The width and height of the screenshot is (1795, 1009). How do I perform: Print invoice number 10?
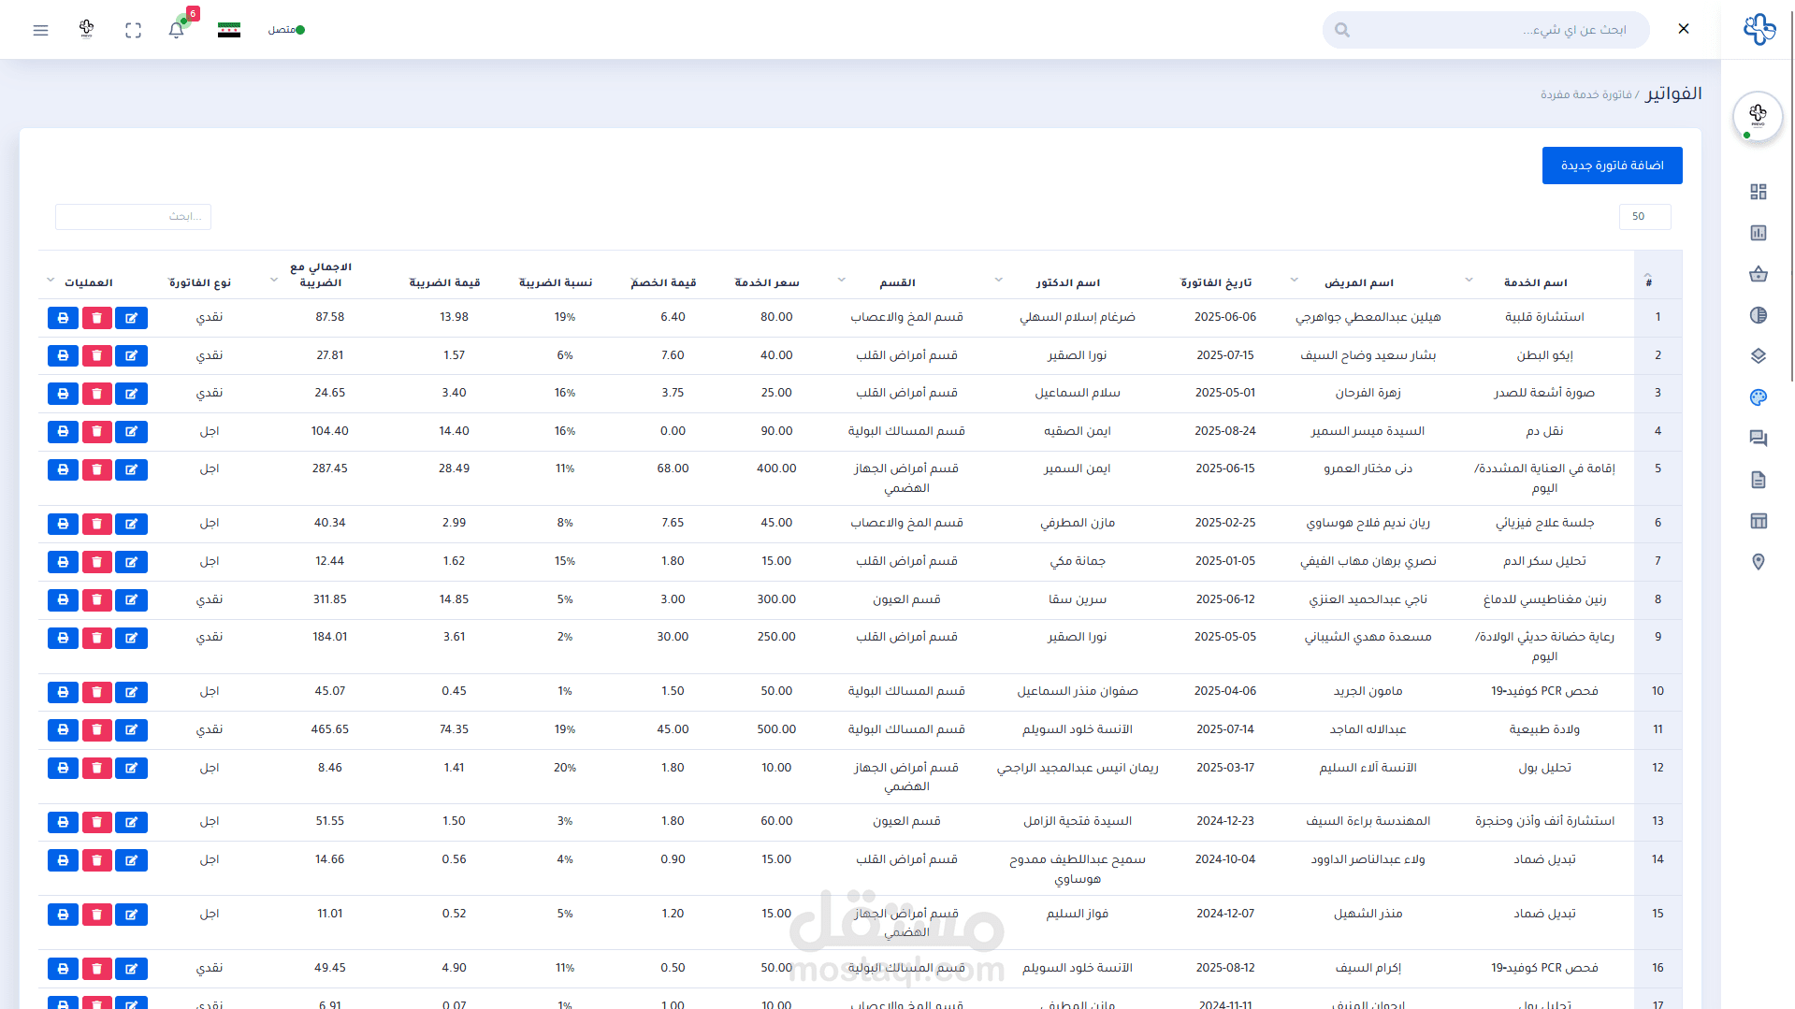[x=63, y=692]
